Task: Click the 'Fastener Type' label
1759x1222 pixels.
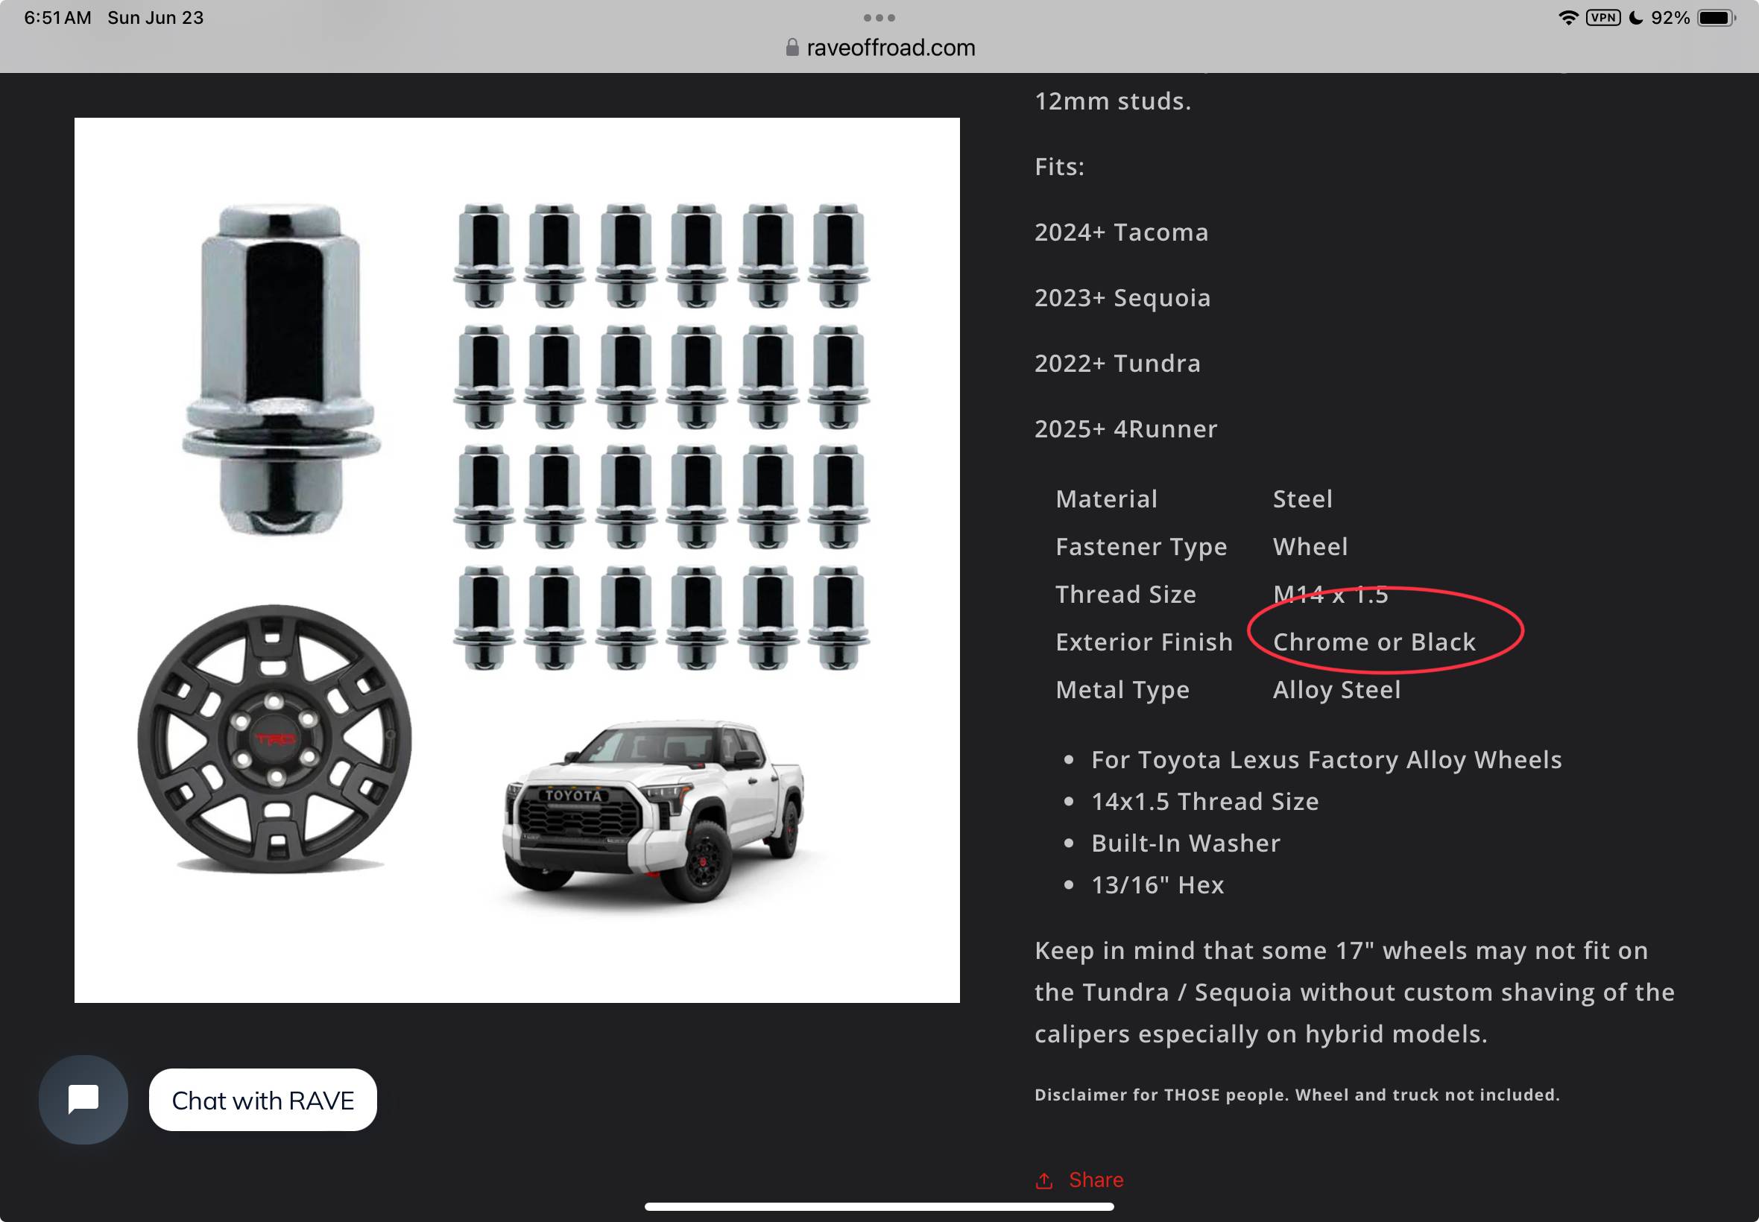Action: click(1141, 547)
